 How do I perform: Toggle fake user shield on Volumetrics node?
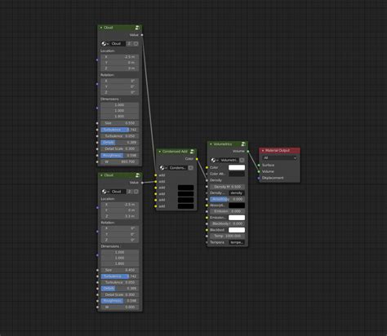pos(242,160)
